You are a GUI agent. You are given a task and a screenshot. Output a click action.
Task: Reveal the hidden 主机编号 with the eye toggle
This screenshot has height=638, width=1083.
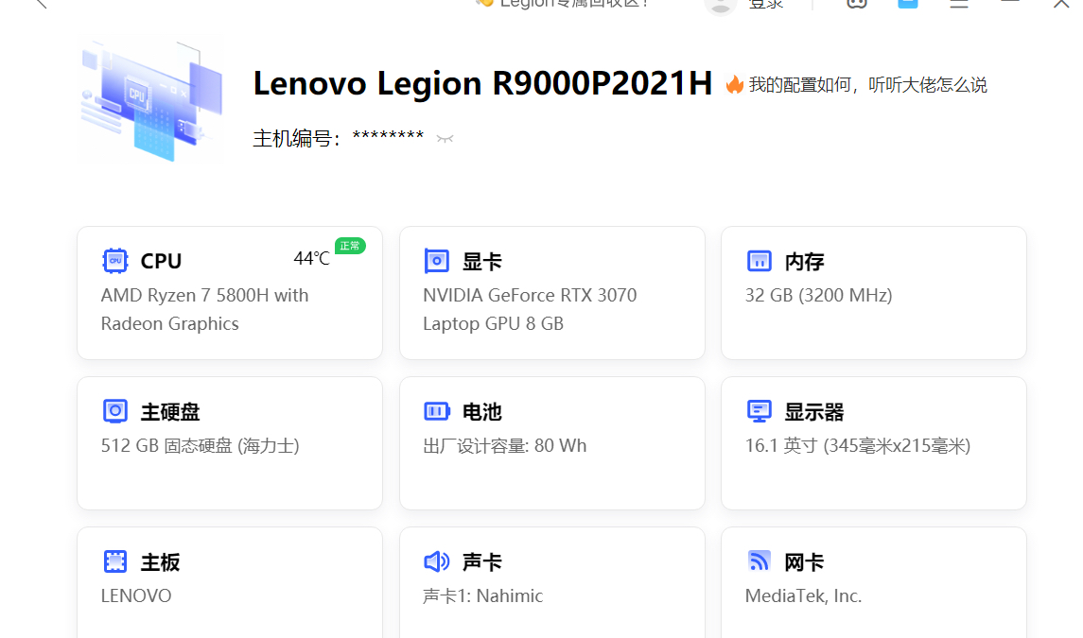coord(445,139)
